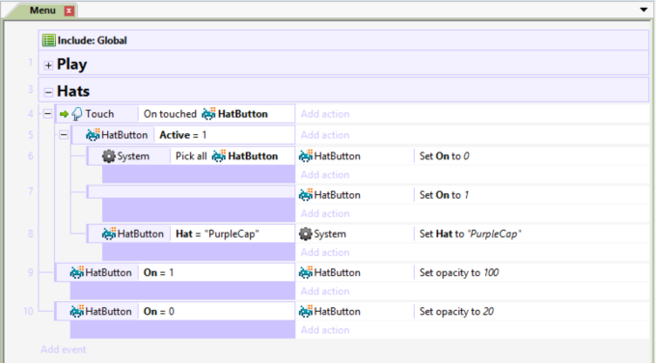Click the System gear icon in Pick all condition
Viewport: 656px width, 363px height.
point(109,156)
